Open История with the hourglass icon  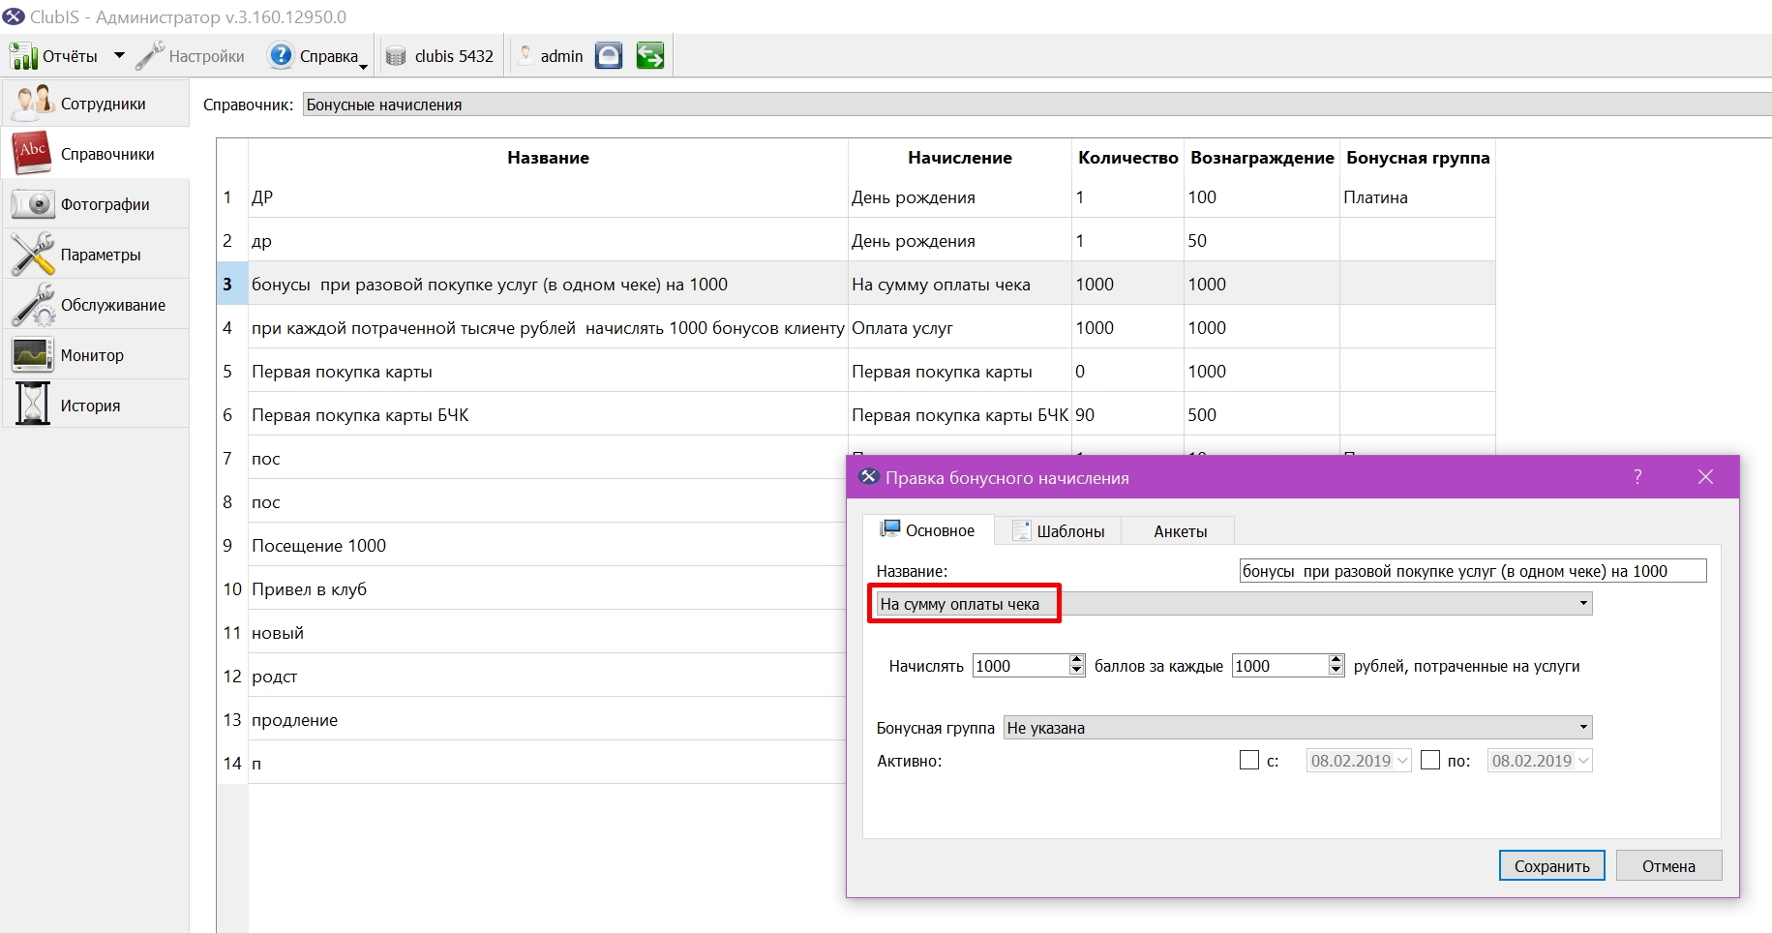click(95, 406)
